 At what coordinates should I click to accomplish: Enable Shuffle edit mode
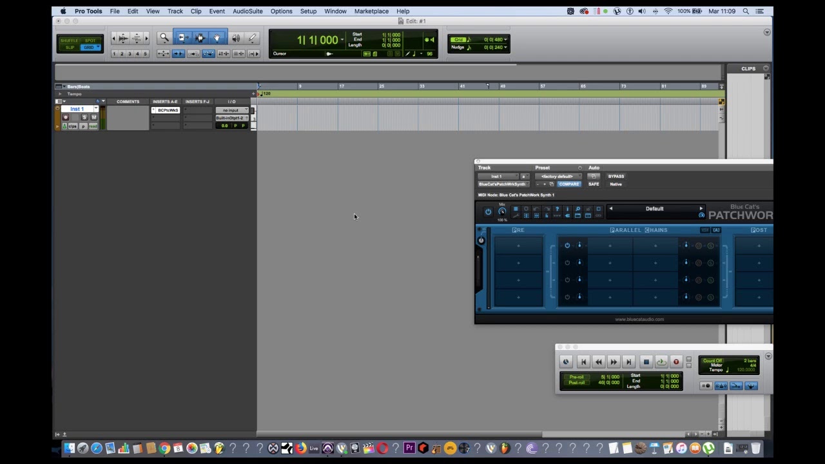coord(70,41)
